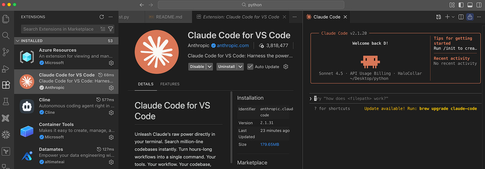Click the Disable button

click(x=197, y=67)
